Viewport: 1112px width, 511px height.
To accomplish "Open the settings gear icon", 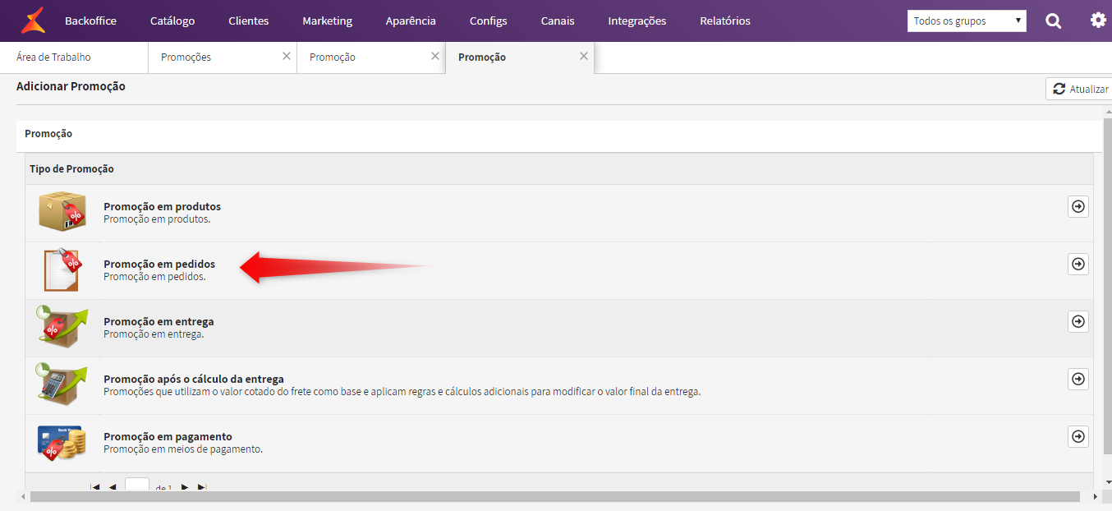I will 1098,20.
